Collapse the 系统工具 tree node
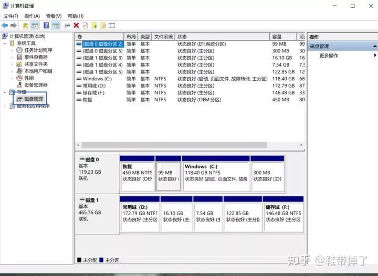The image size is (378, 276). pos(5,44)
